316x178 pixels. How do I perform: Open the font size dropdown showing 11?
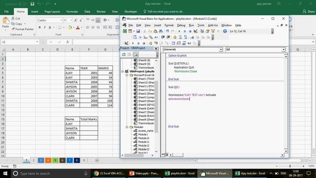(x=71, y=20)
